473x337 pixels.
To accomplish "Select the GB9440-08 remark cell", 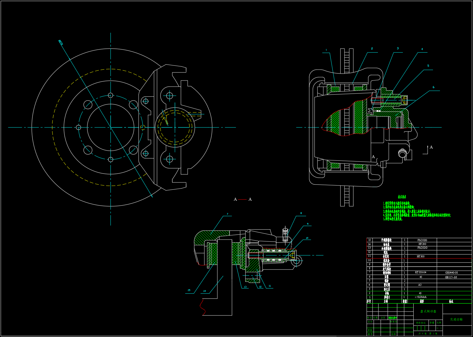I will click(x=452, y=273).
